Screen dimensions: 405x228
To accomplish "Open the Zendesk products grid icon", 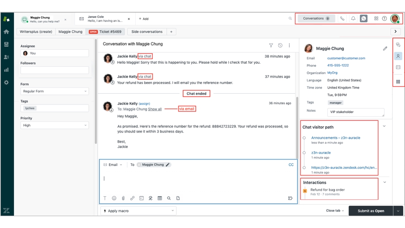I will (x=376, y=18).
